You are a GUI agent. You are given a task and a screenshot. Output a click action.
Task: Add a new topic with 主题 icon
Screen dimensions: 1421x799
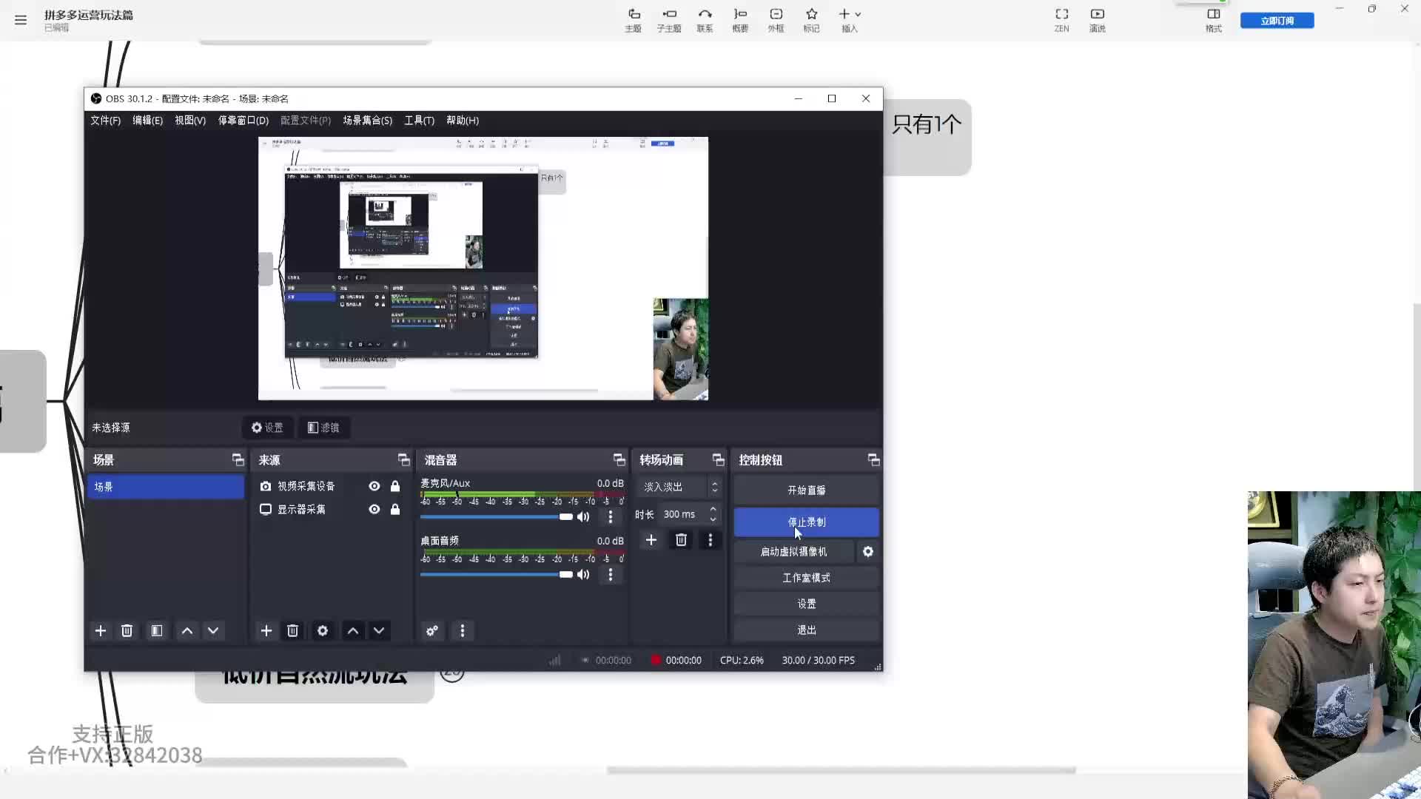[634, 20]
